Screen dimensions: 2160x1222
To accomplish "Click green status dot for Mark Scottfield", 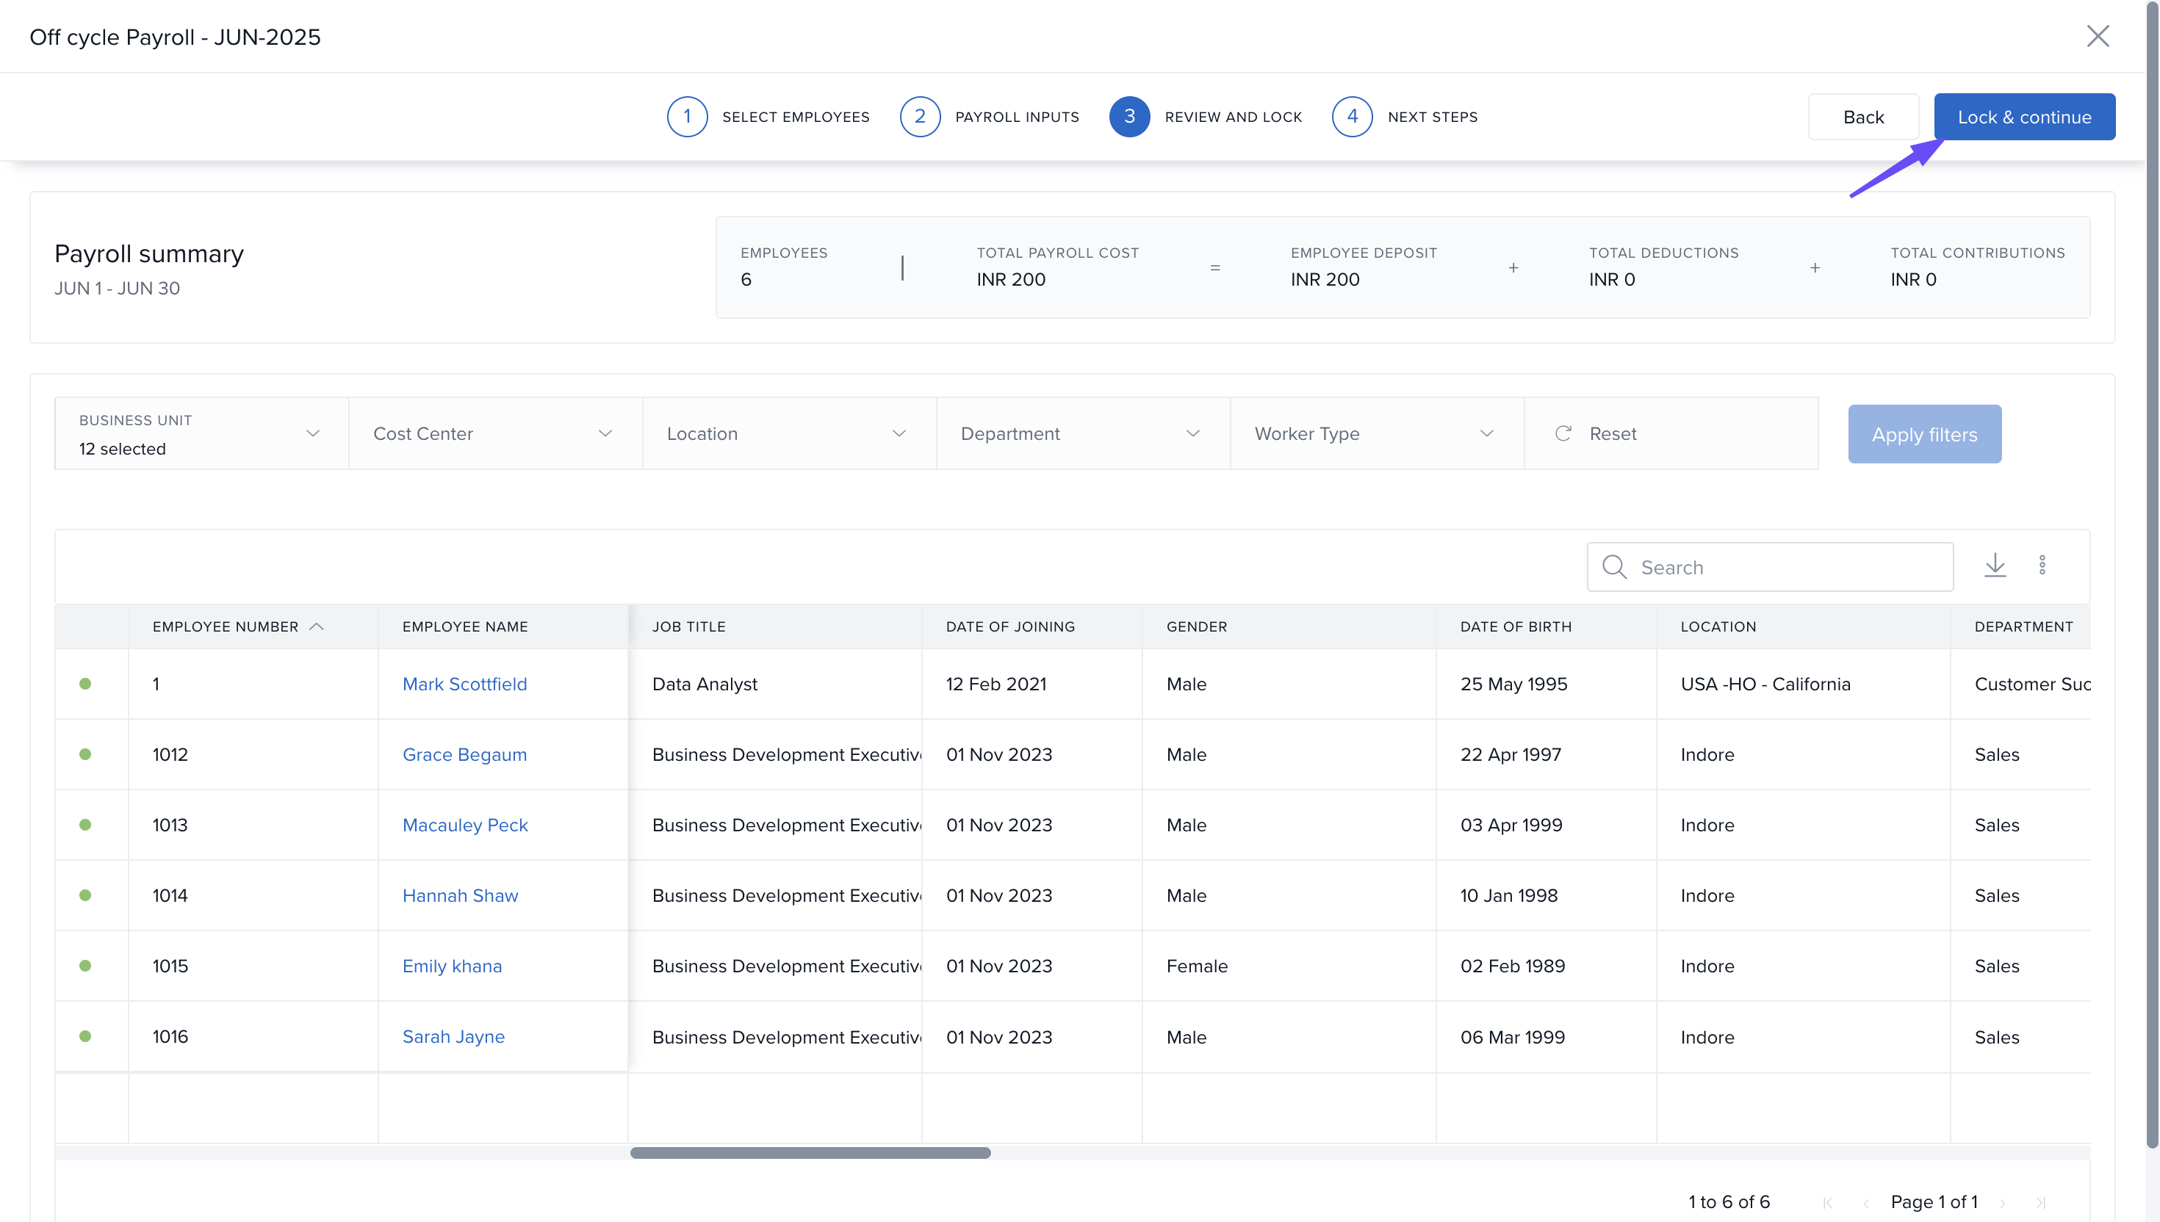I will pyautogui.click(x=84, y=683).
